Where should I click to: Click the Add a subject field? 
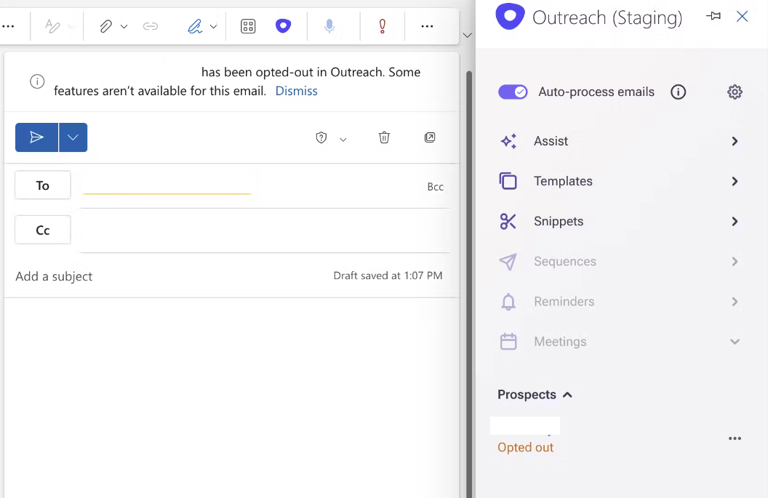pos(54,276)
